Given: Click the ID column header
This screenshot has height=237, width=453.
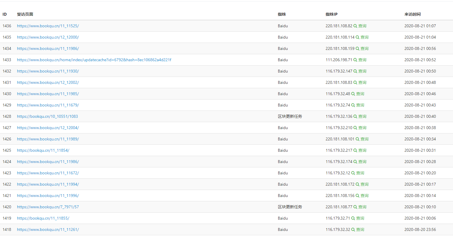Looking at the screenshot, I should (5, 14).
